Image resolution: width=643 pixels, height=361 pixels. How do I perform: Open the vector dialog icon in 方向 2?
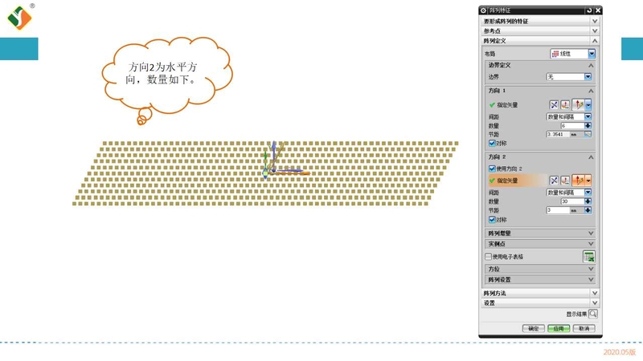(x=565, y=180)
